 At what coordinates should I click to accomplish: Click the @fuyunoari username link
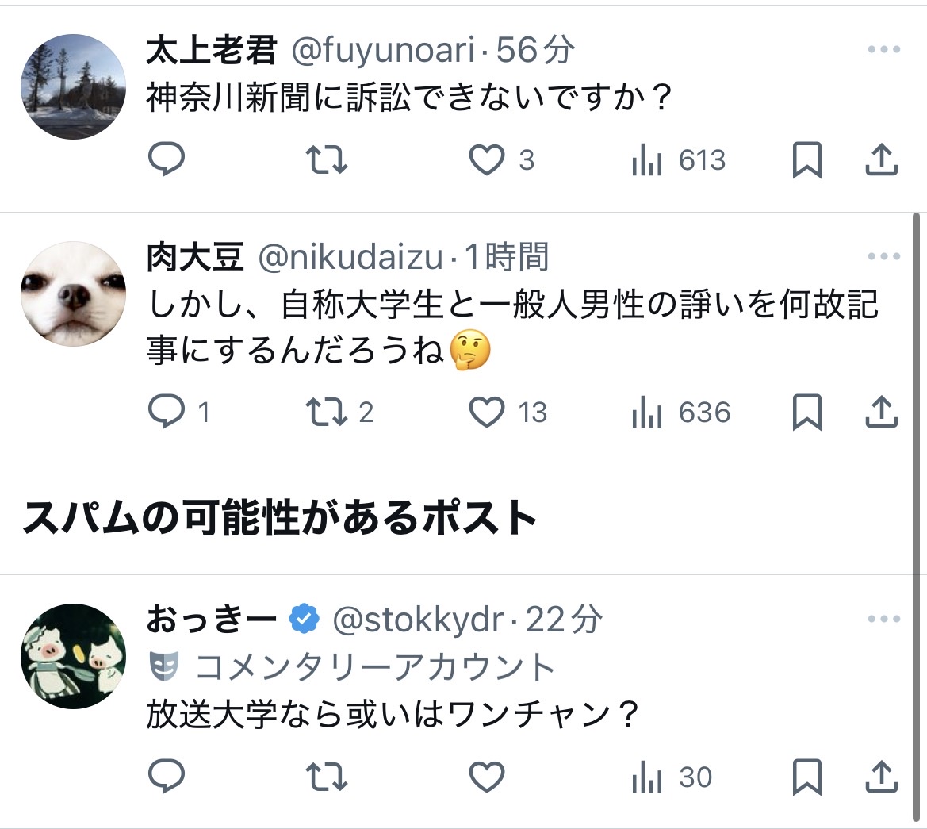pyautogui.click(x=384, y=52)
